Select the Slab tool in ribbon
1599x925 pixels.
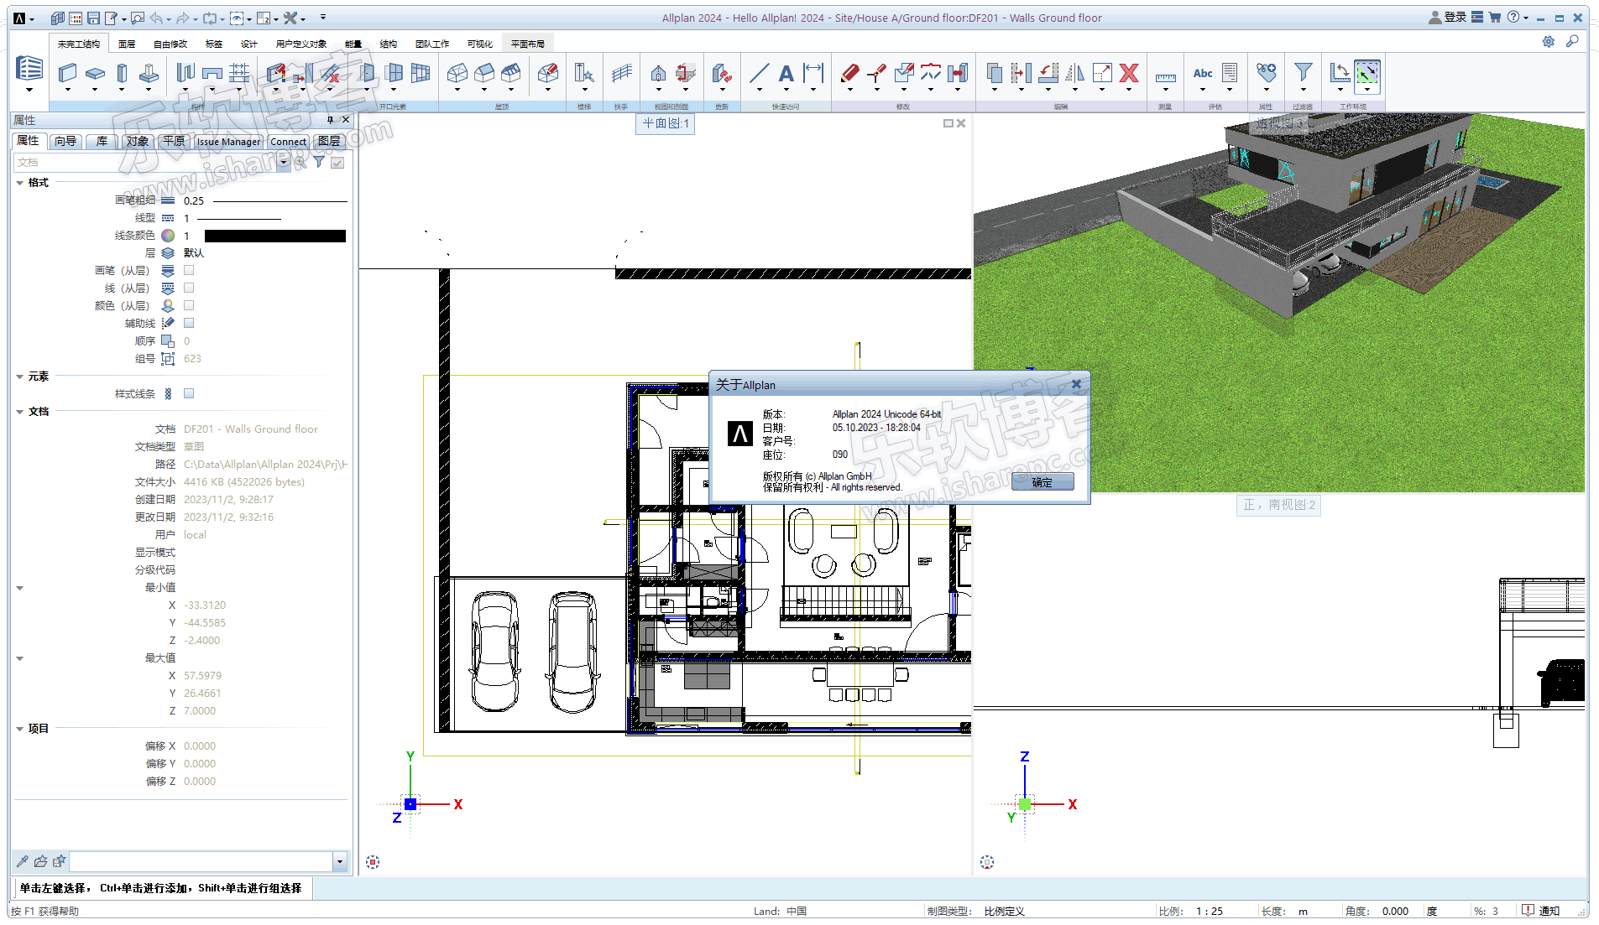[x=95, y=74]
